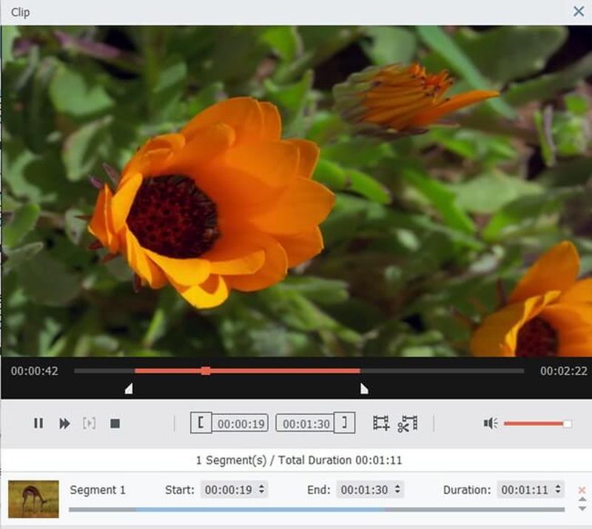Click the total duration summary text
Image resolution: width=592 pixels, height=529 pixels.
[x=299, y=460]
